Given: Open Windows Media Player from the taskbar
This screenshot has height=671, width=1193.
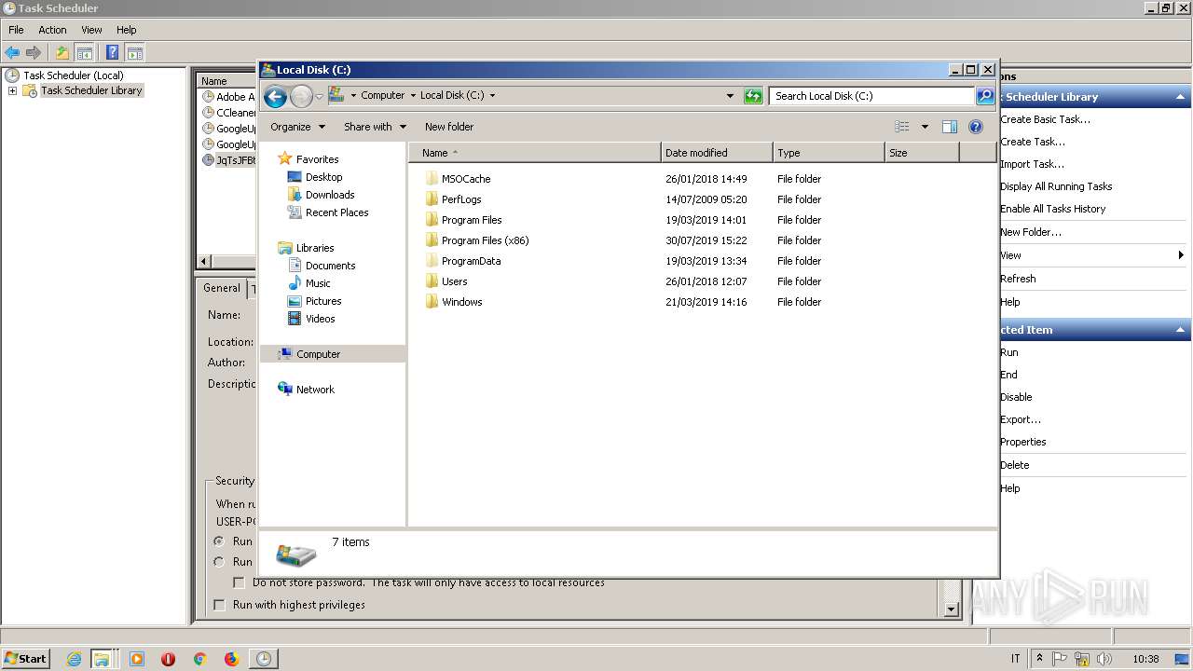Looking at the screenshot, I should point(137,659).
